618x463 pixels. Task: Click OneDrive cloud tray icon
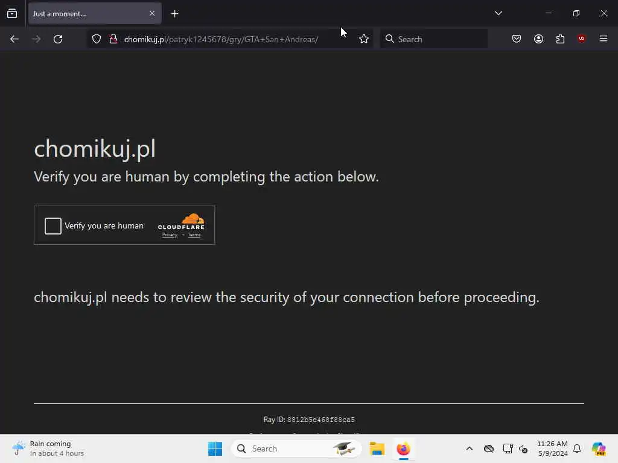pos(489,449)
